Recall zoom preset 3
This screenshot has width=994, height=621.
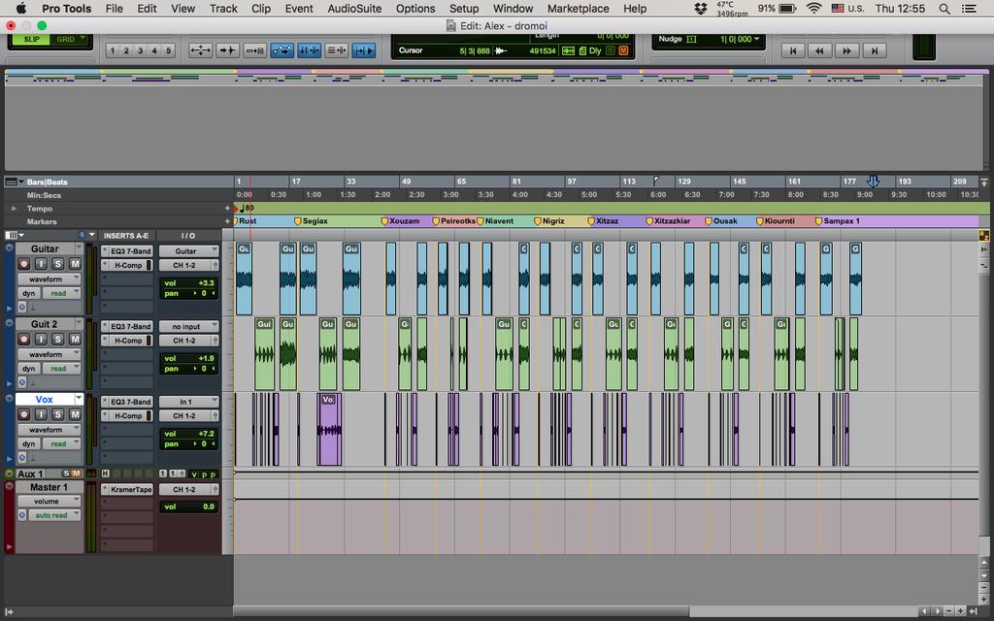point(140,50)
